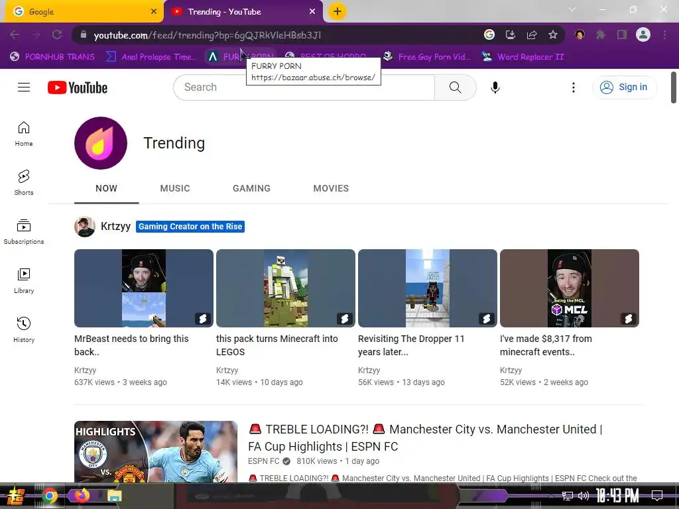Open Chrome's three-dot customize menu
Viewport: 679px width, 509px height.
pos(664,34)
